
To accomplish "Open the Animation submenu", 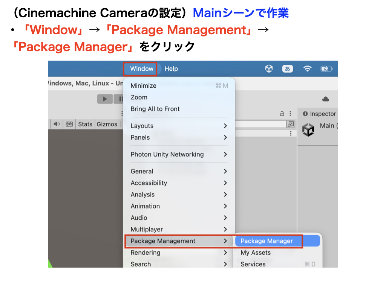I will pos(179,206).
